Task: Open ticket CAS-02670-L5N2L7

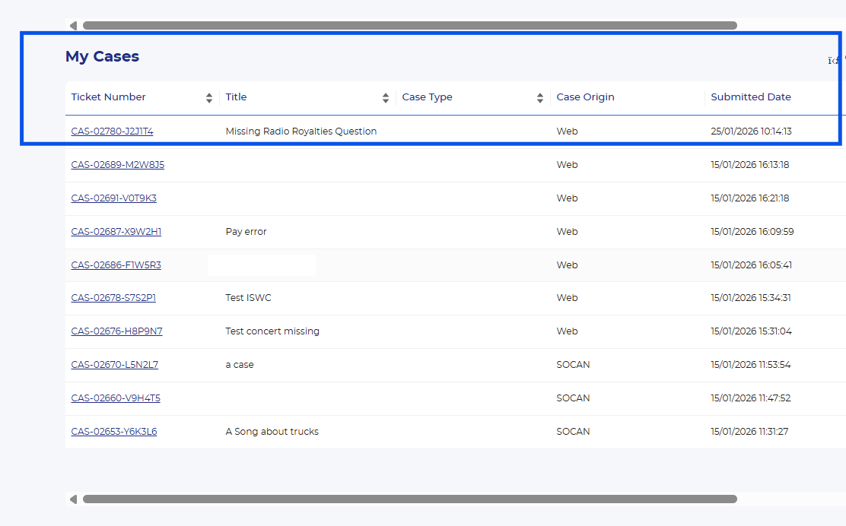Action: tap(114, 365)
